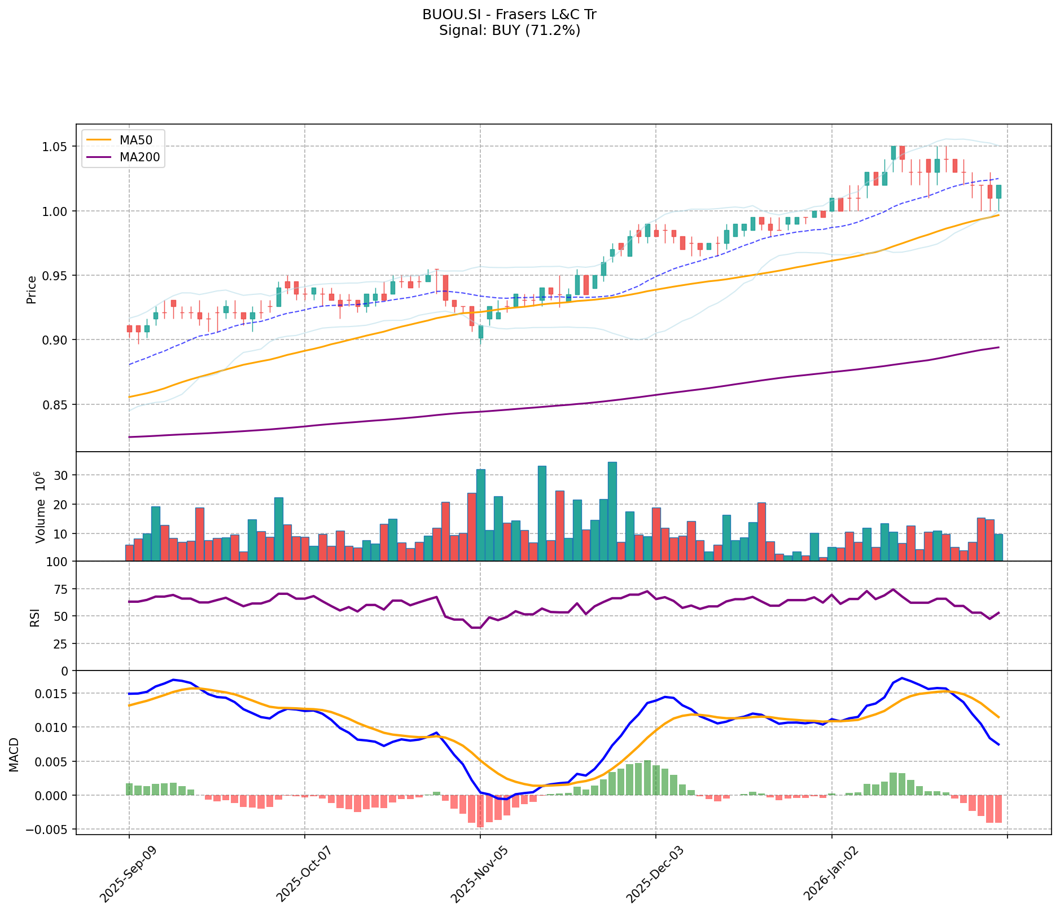Click the 0.85 price tick label
This screenshot has height=913, width=1060.
(x=55, y=405)
